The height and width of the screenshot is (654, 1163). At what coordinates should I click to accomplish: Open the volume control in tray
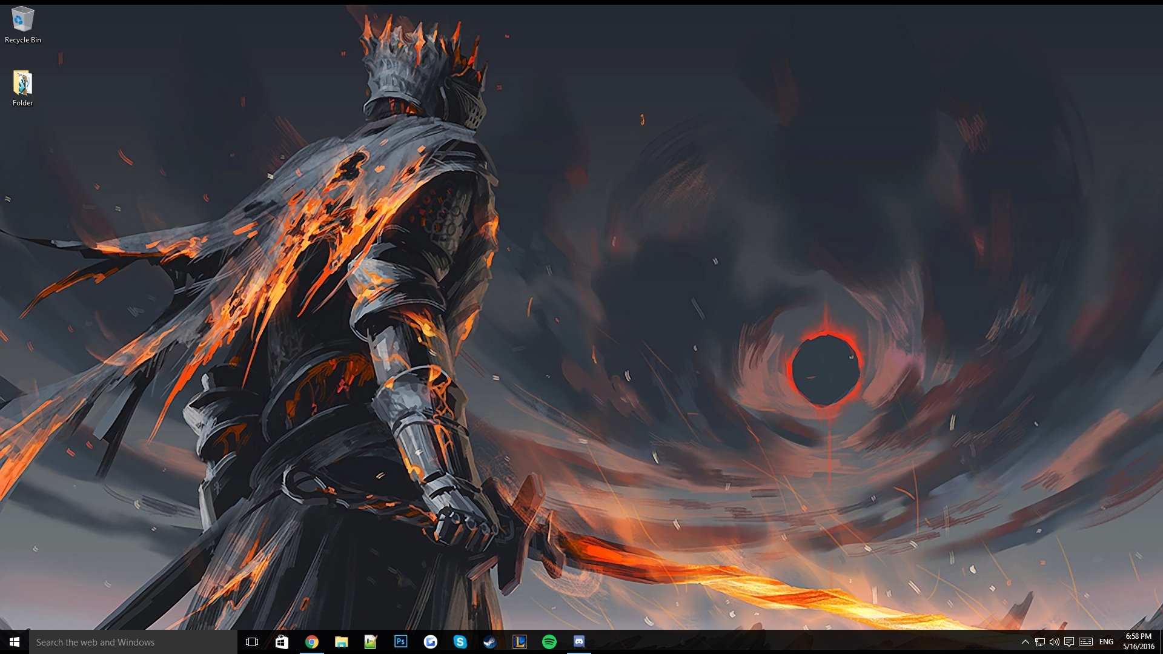click(1054, 642)
